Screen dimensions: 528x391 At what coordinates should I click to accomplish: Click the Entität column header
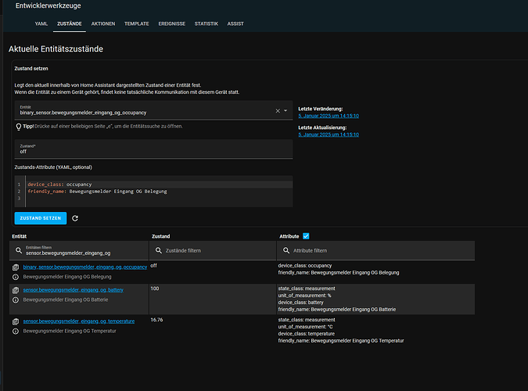click(20, 236)
